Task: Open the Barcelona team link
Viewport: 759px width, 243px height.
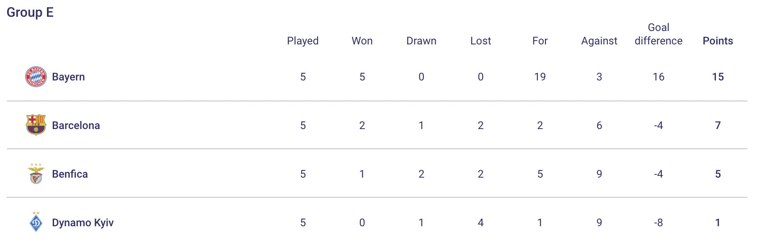Action: click(76, 125)
